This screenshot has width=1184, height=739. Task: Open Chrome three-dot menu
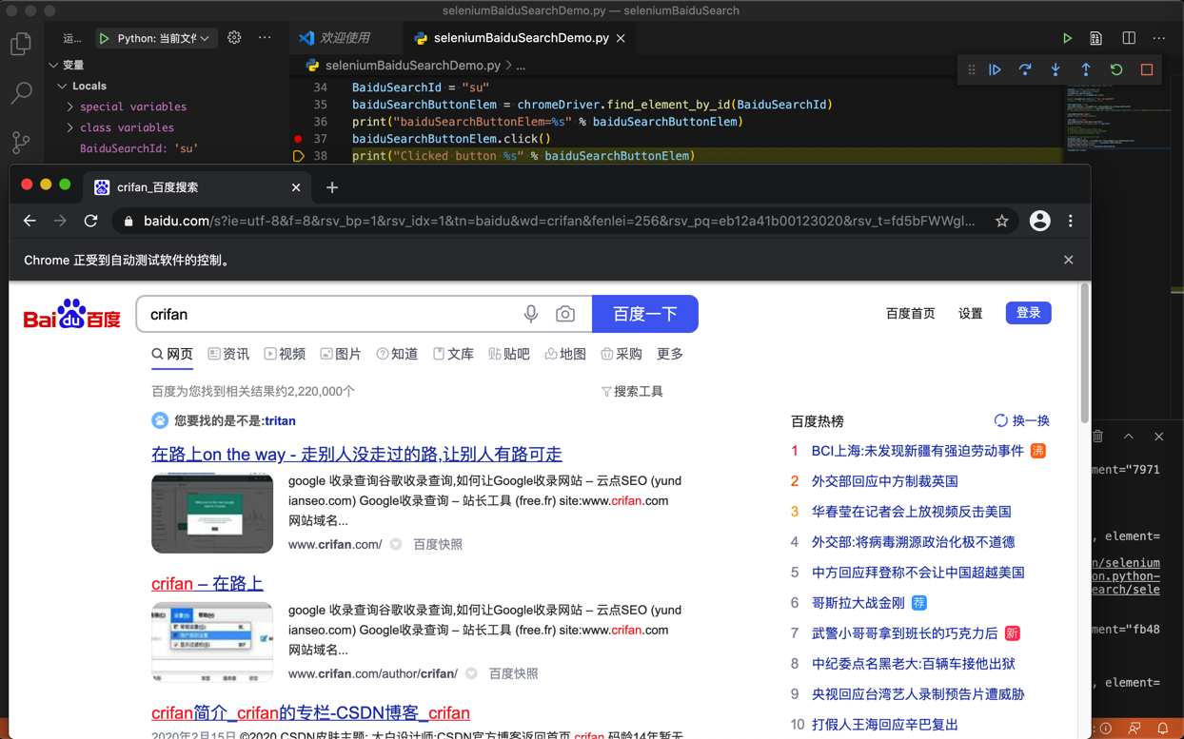pyautogui.click(x=1071, y=221)
